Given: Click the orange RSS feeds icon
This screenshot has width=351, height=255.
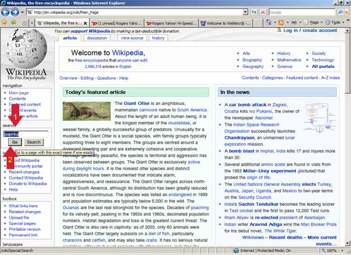Looking at the screenshot, I should pyautogui.click(x=281, y=22).
